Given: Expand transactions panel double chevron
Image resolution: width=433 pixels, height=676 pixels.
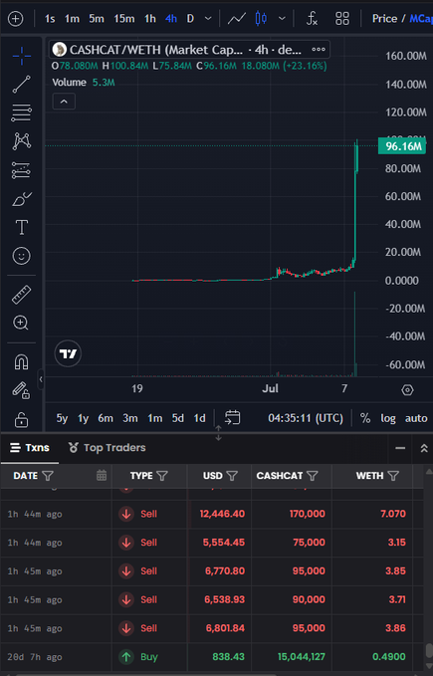Looking at the screenshot, I should tap(424, 448).
